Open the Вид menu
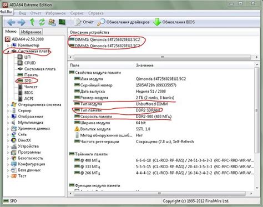The height and width of the screenshot is (207, 263). click(22, 13)
